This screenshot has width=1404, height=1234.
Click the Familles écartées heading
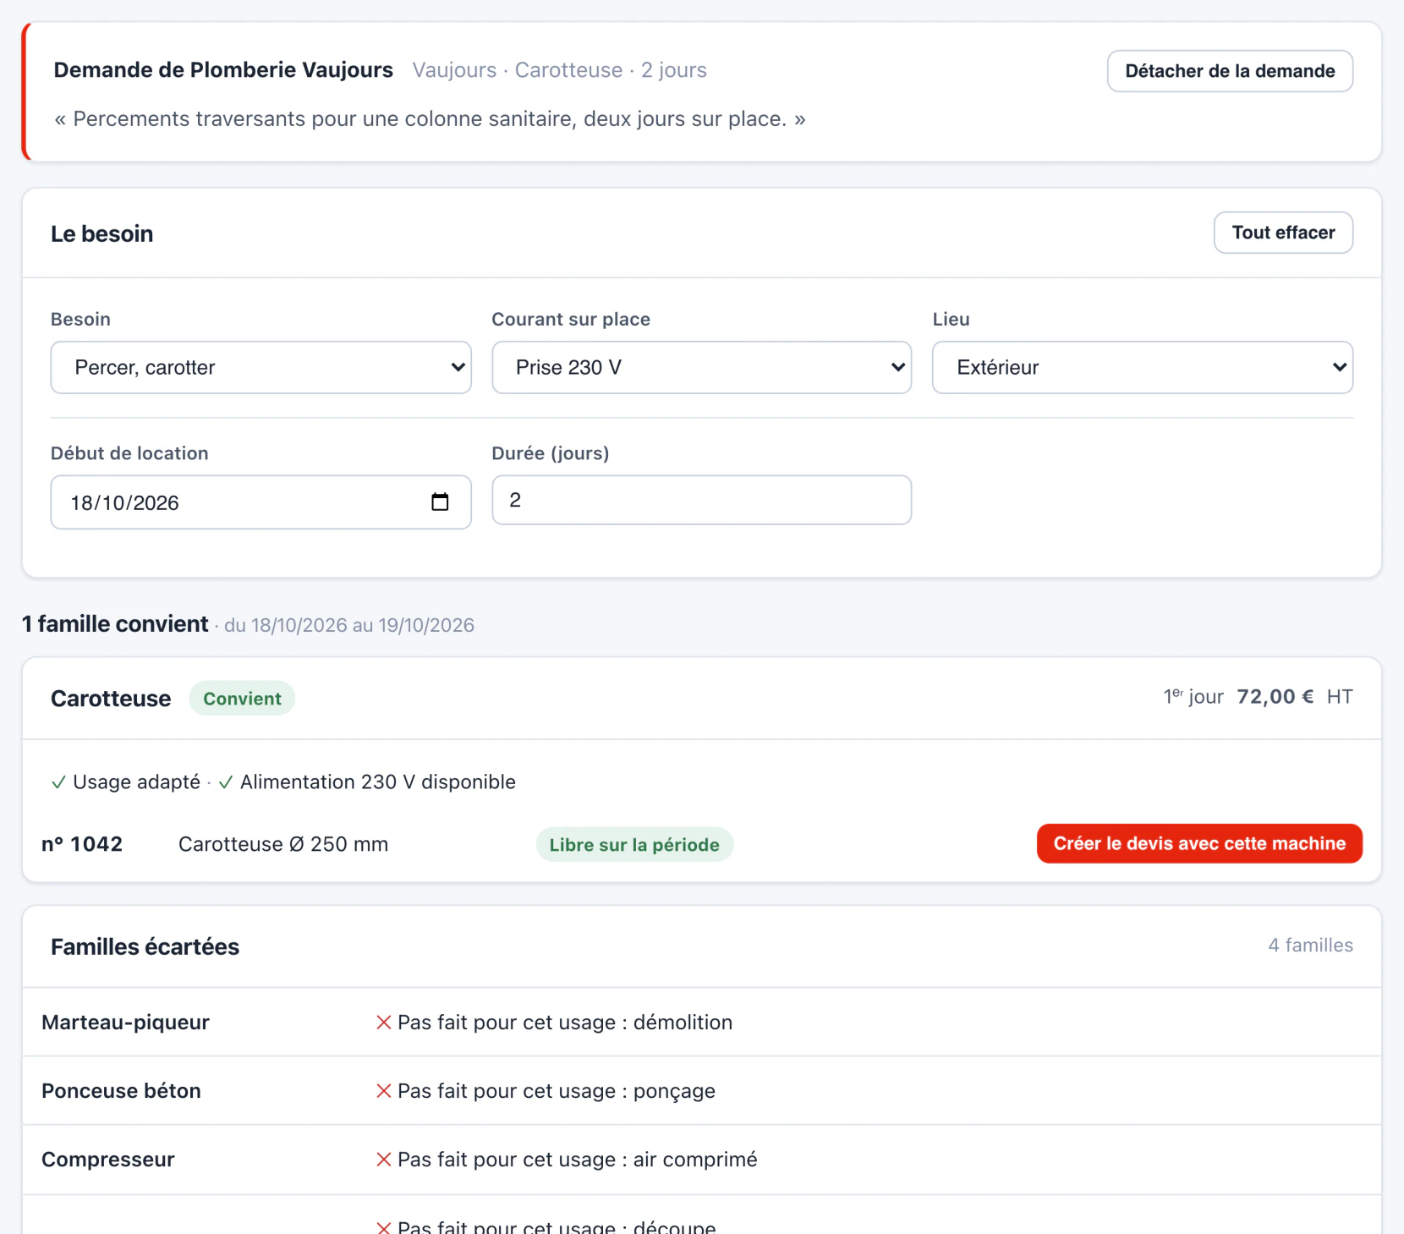pyautogui.click(x=145, y=946)
